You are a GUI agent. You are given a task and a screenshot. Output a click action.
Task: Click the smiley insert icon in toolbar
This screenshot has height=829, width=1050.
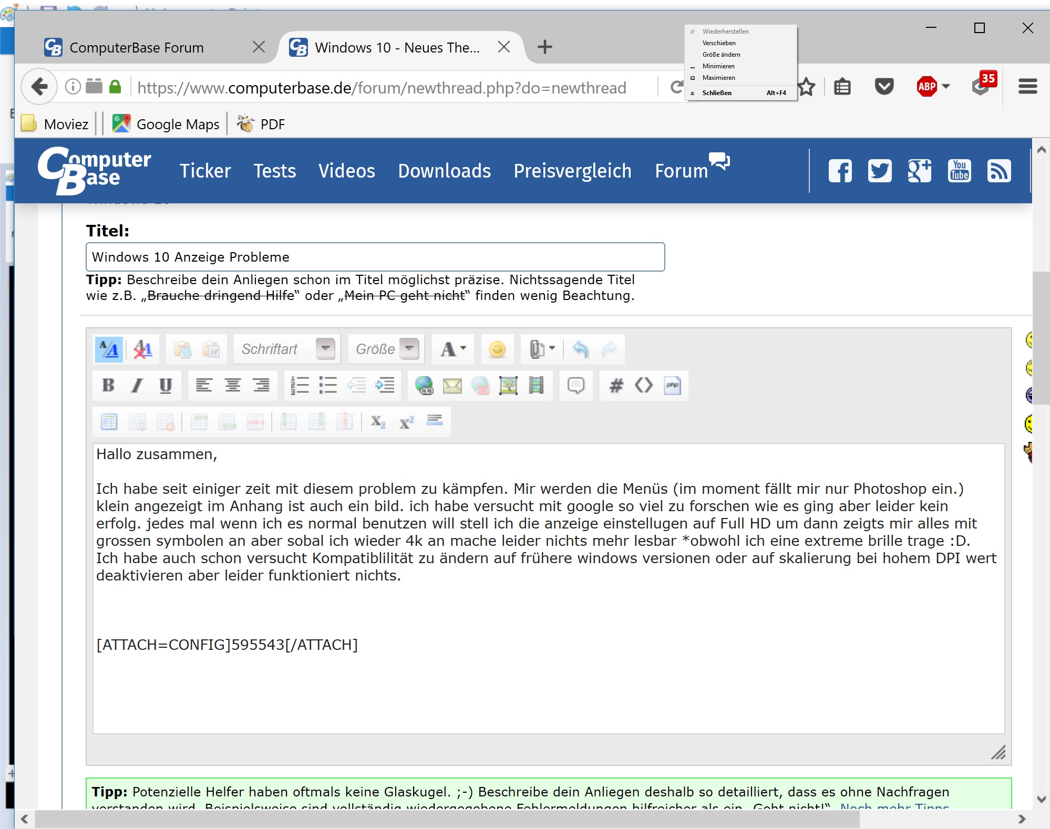[x=497, y=349]
